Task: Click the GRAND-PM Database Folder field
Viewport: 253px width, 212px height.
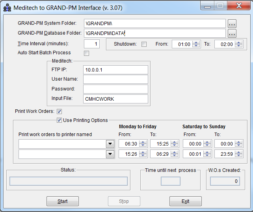Action: (x=155, y=33)
